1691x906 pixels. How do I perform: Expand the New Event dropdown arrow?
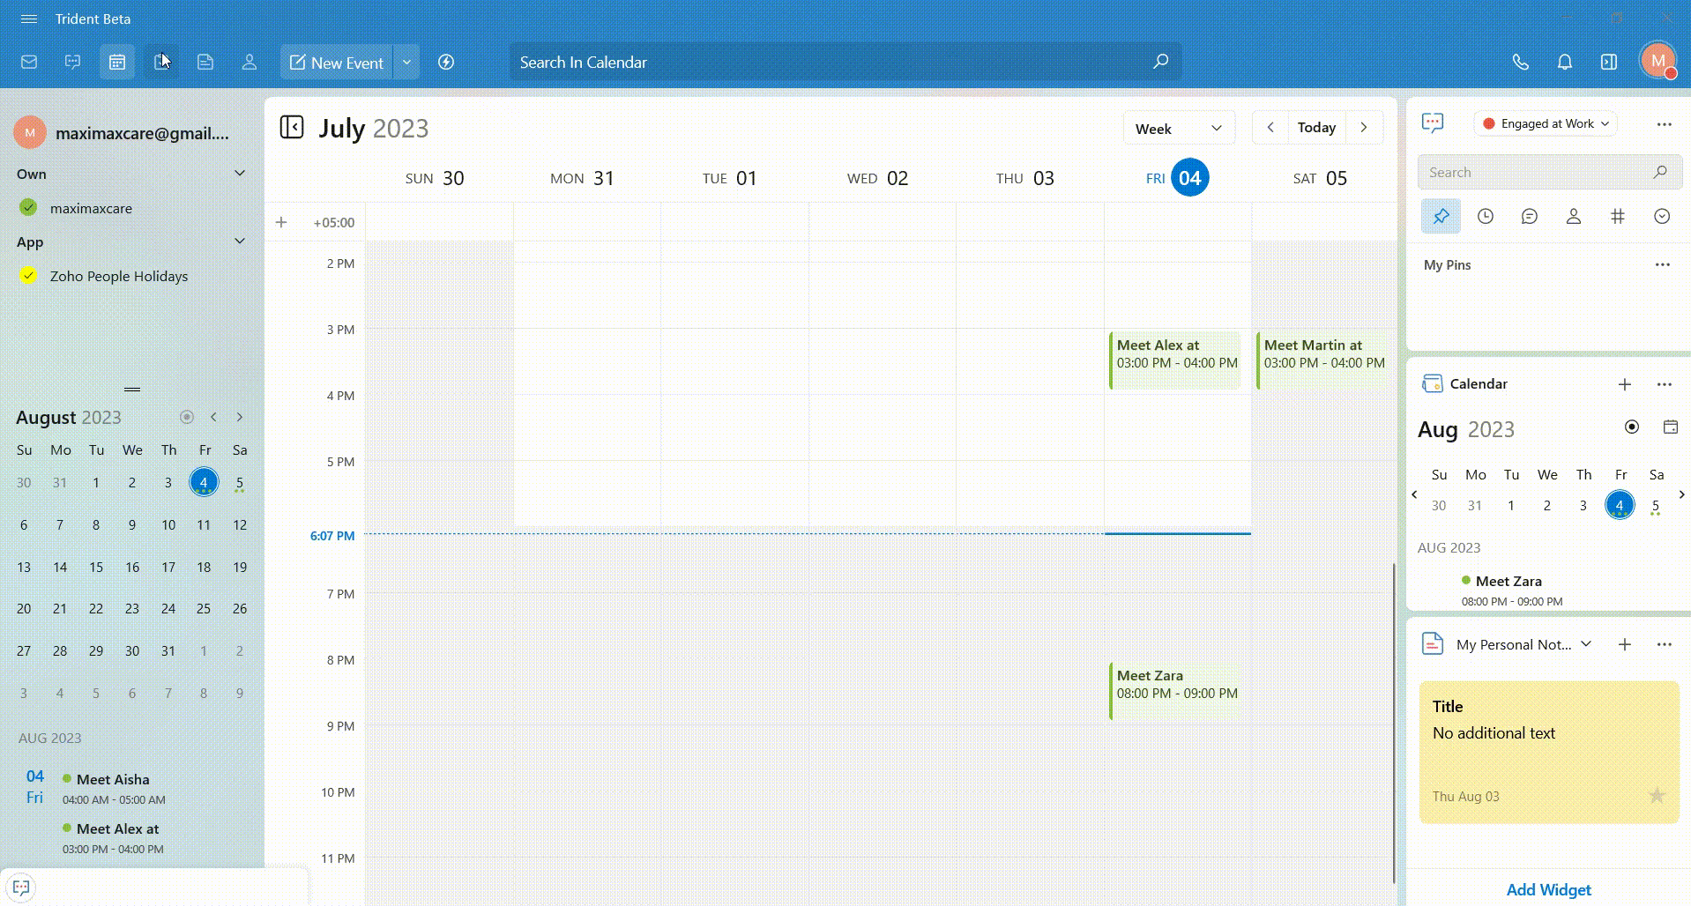[406, 62]
